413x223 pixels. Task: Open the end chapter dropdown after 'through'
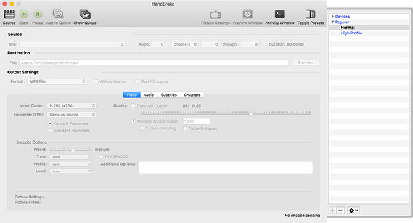250,44
